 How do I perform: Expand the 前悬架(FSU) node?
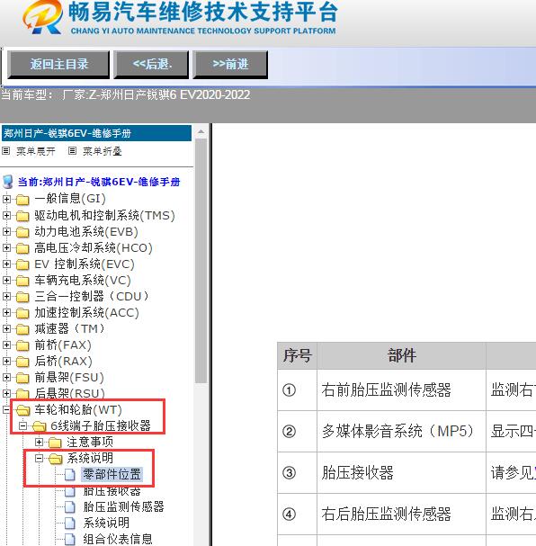[x=6, y=377]
